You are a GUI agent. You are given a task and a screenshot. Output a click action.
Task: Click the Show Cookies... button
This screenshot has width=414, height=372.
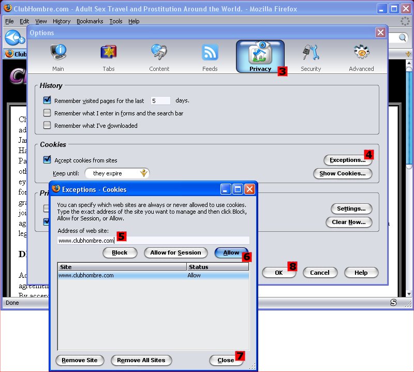[x=343, y=173]
